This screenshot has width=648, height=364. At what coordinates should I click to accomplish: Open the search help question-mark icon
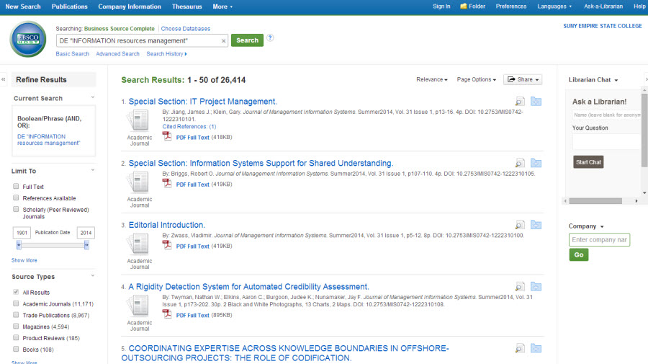pos(270,37)
